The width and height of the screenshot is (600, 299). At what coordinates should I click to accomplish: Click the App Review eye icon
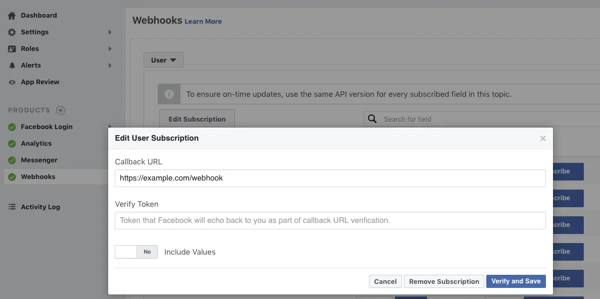[12, 82]
